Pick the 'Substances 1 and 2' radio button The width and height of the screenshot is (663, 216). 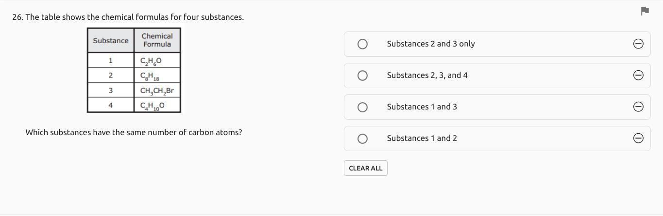362,139
